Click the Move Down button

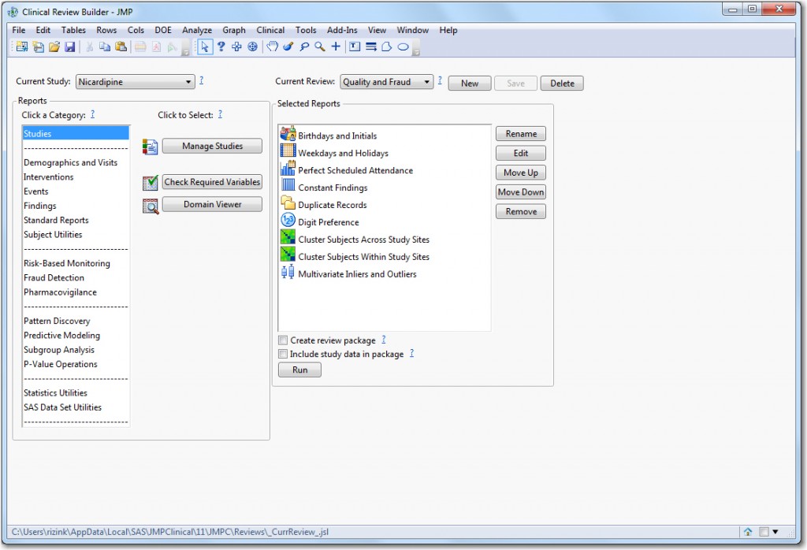click(521, 192)
